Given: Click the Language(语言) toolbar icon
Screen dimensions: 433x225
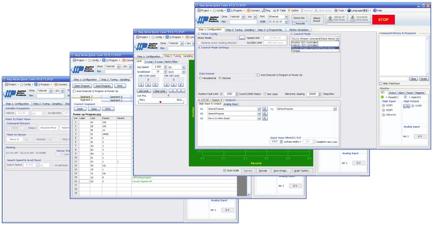Looking at the screenshot, I should click(x=359, y=10).
